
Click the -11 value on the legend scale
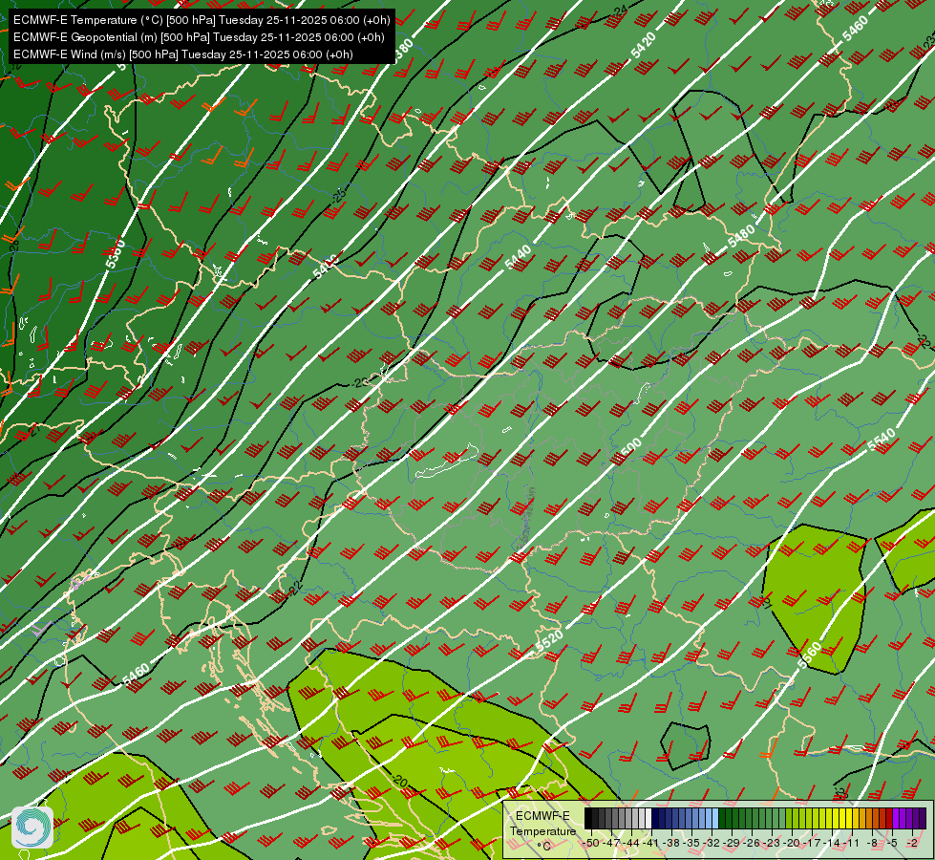(851, 844)
